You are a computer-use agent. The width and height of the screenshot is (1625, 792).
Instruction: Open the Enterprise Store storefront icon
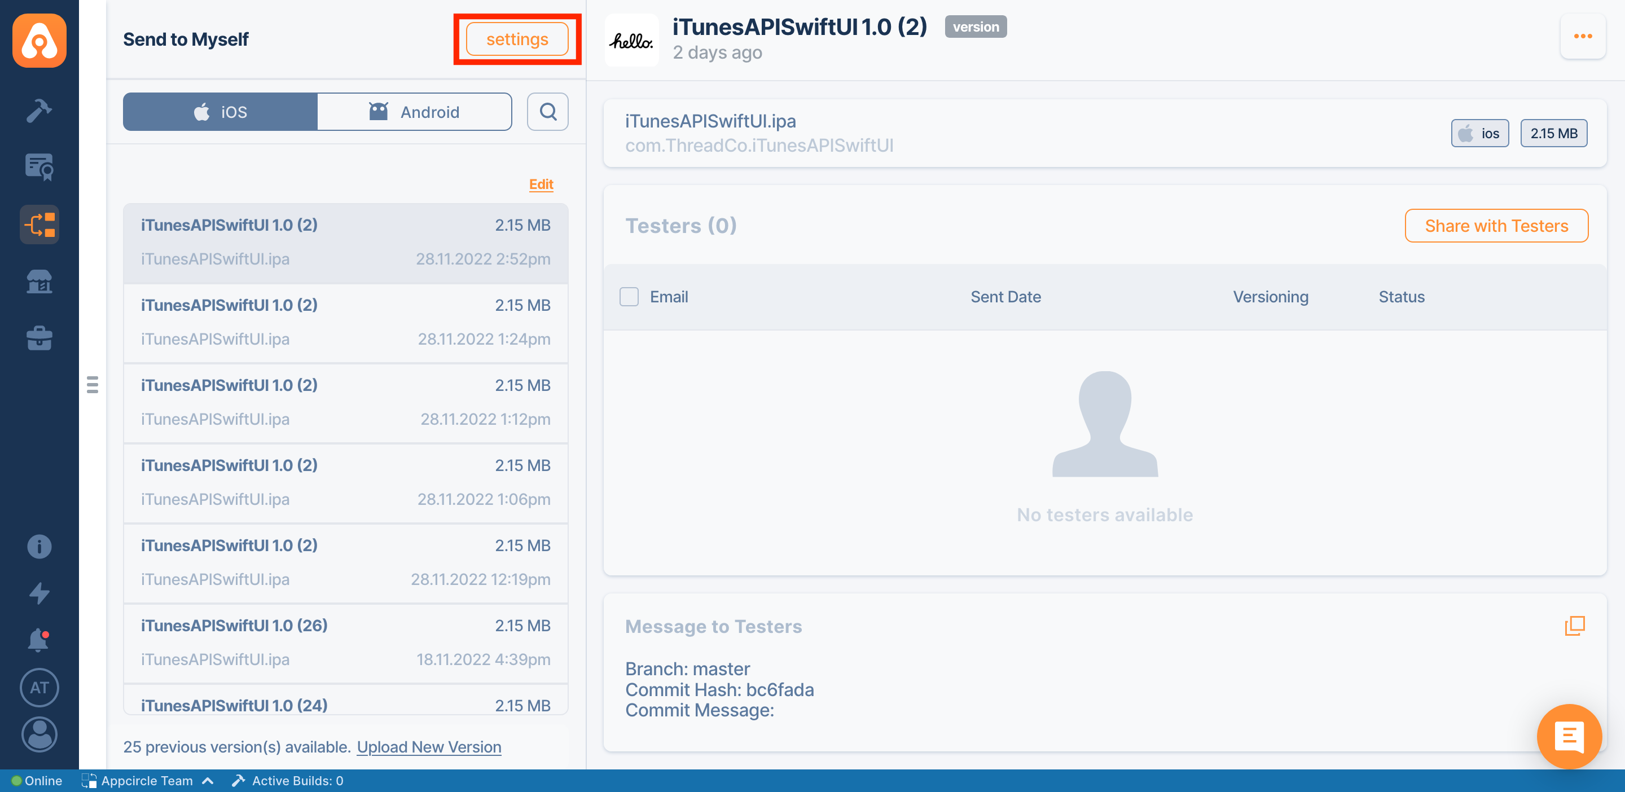[x=39, y=281]
